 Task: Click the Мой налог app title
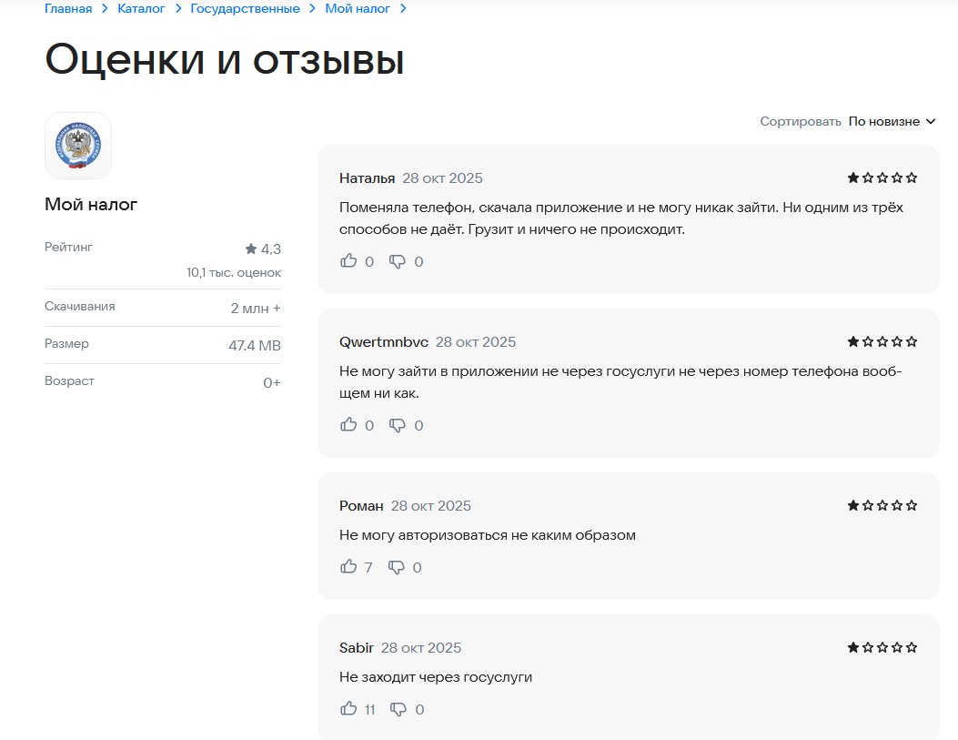(x=91, y=205)
